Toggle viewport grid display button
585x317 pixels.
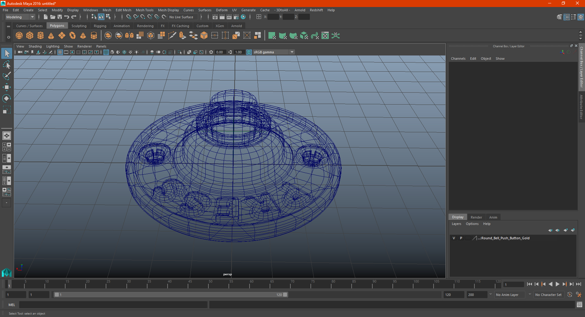[x=60, y=52]
